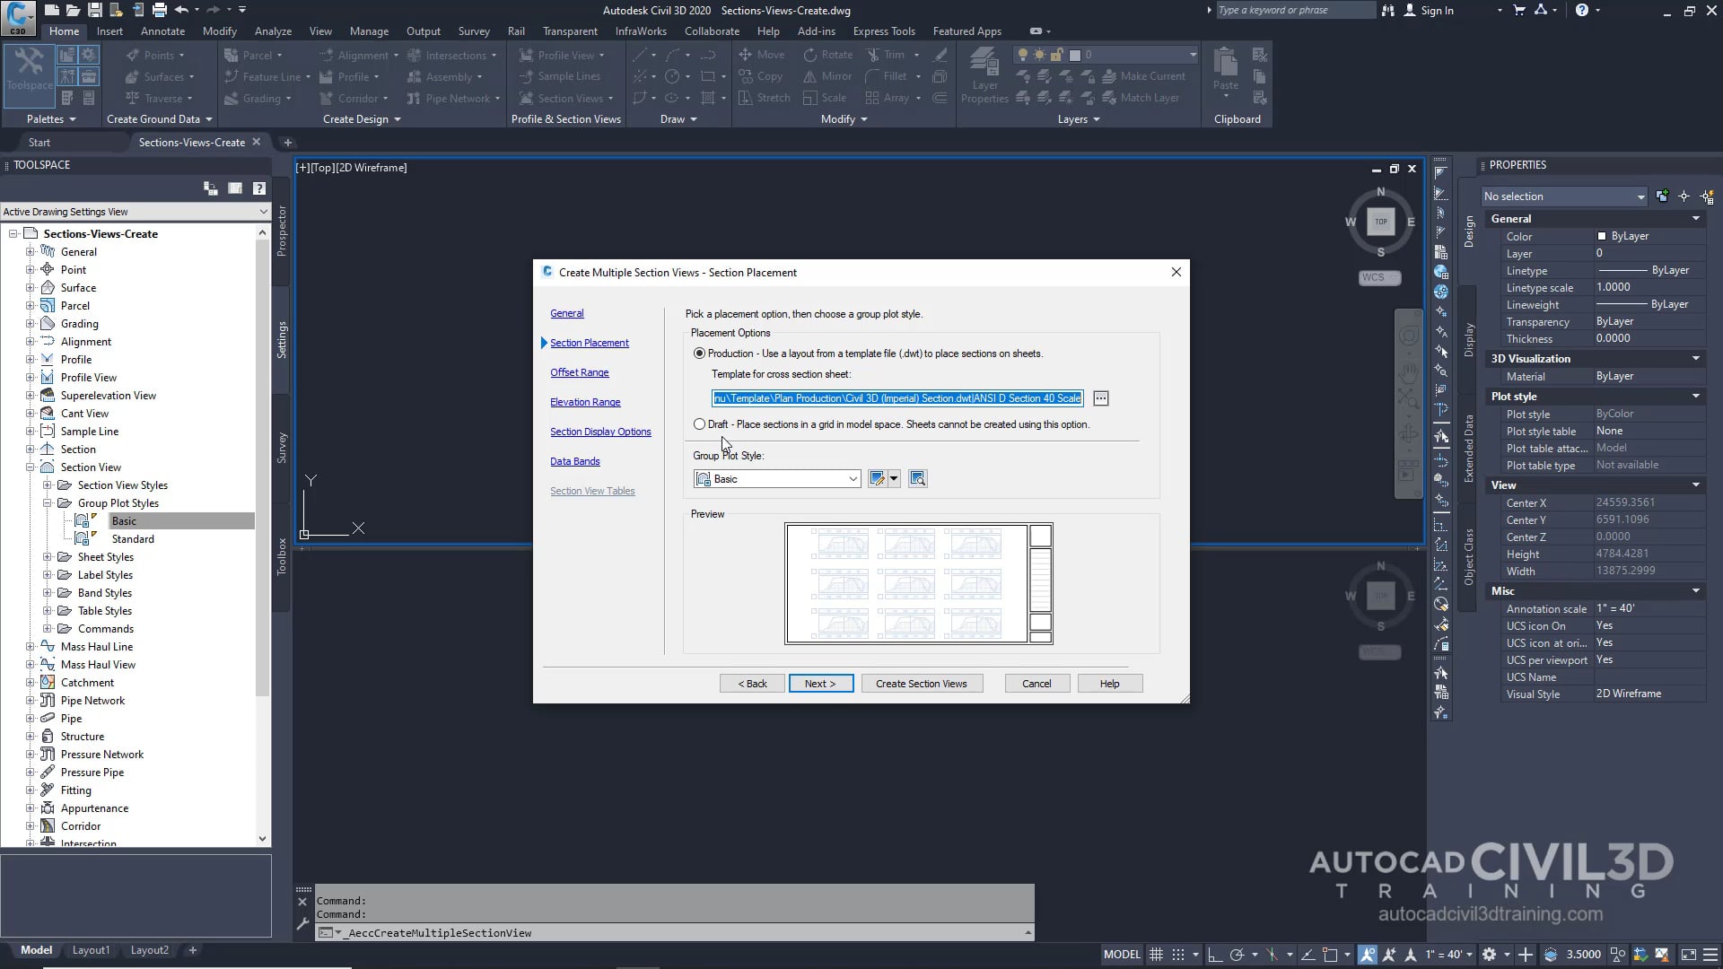Viewport: 1723px width, 969px height.
Task: Select the Move tool from Modify panel
Action: [x=762, y=54]
